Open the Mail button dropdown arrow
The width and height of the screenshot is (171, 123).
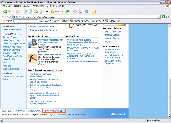[x=77, y=11]
